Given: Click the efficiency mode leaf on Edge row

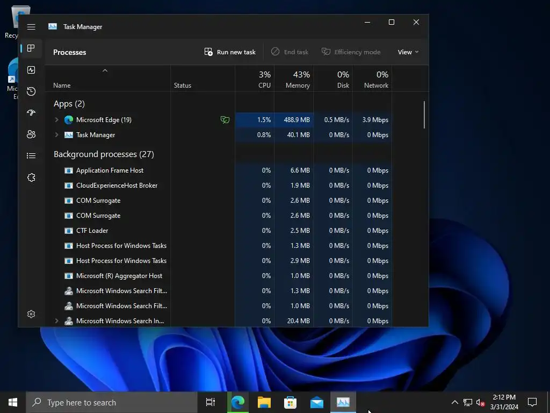Looking at the screenshot, I should click(225, 120).
